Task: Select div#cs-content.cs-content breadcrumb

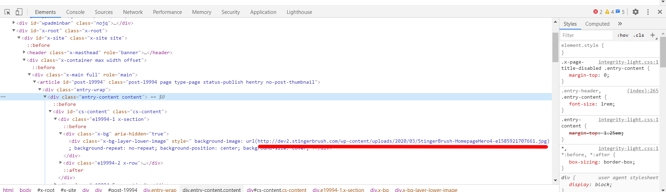Action: (x=276, y=190)
